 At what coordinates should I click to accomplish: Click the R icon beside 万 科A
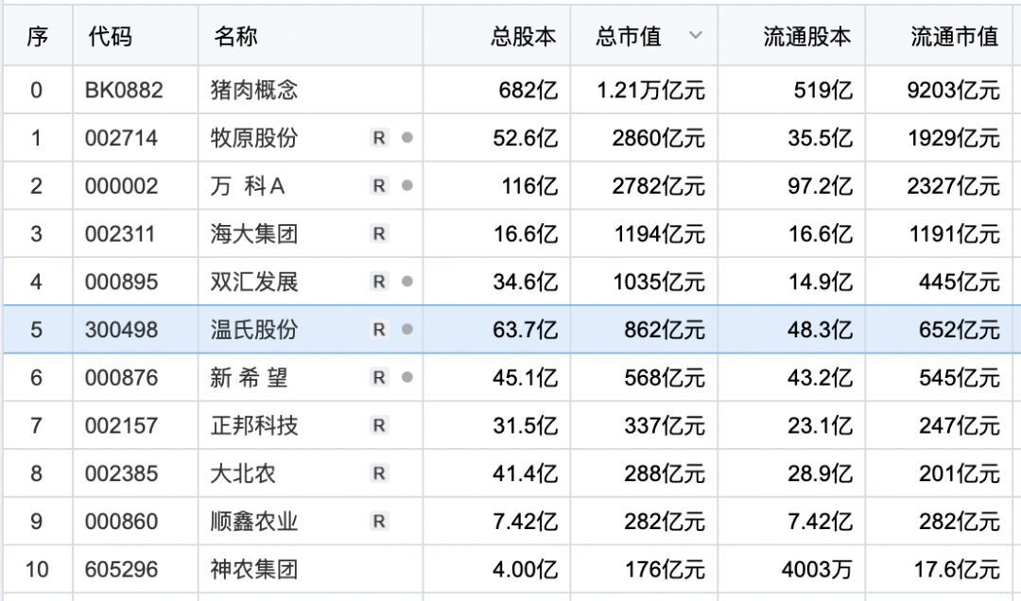[x=378, y=186]
